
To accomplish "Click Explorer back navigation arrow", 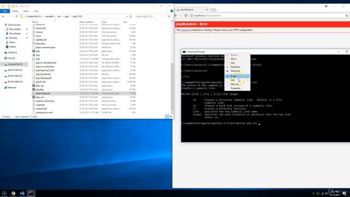I will [x=3, y=16].
